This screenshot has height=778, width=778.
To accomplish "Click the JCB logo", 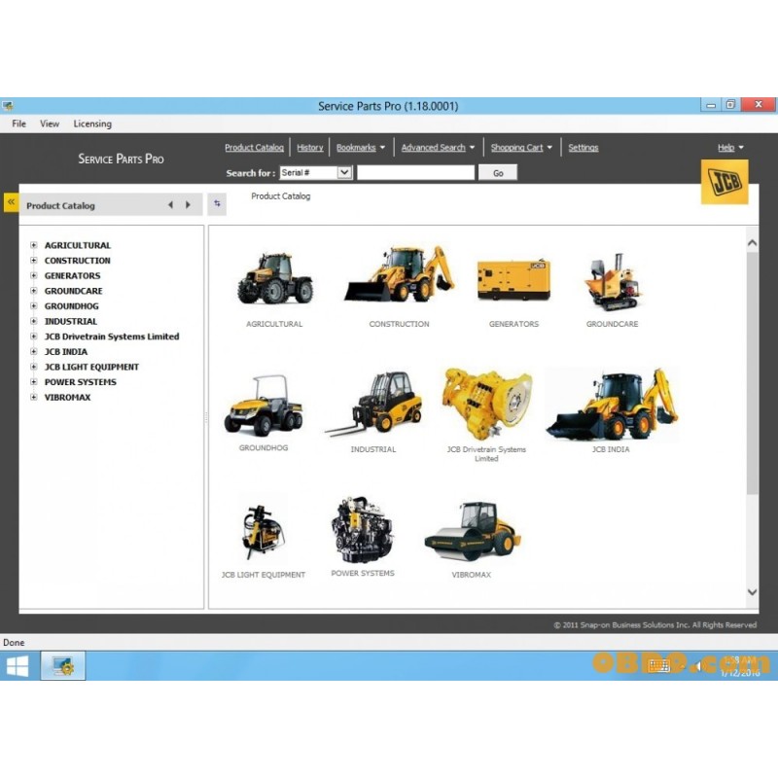I will (724, 182).
